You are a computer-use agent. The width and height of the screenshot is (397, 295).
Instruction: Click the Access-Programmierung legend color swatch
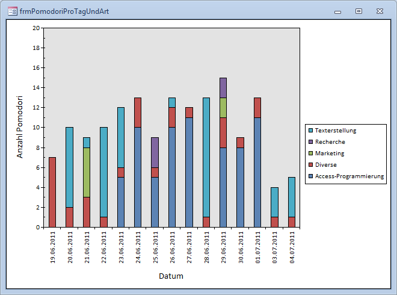310,177
